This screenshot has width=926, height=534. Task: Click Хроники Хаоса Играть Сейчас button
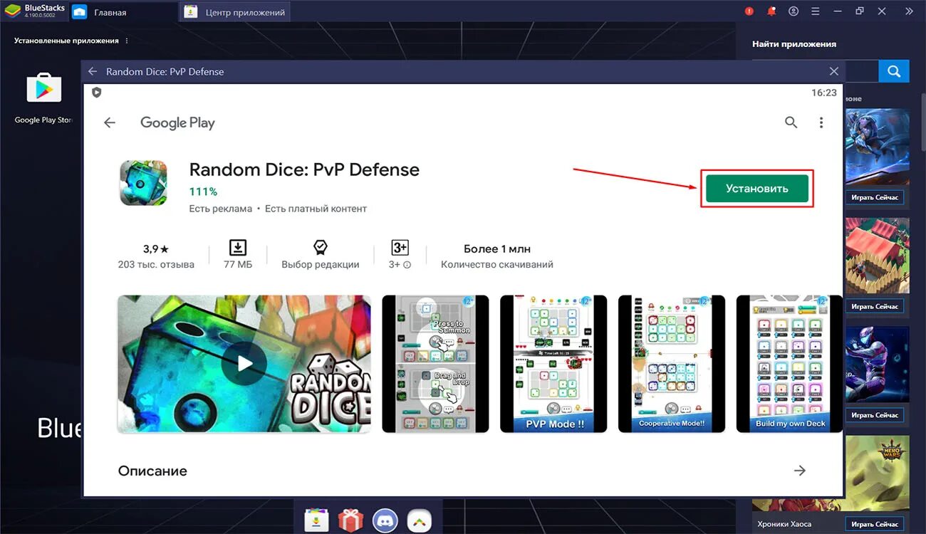pyautogui.click(x=875, y=525)
